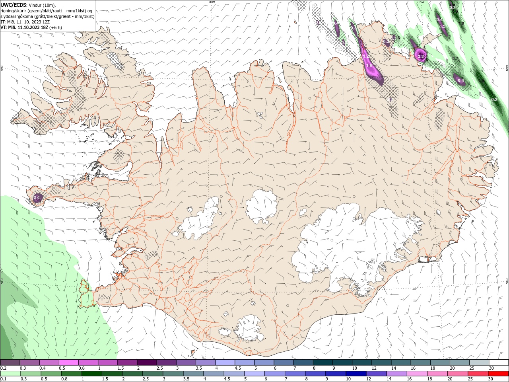Screen dimensions: 509x382
Task: Click the light pink rain swatch between 16 and 18
Action: click(418, 374)
